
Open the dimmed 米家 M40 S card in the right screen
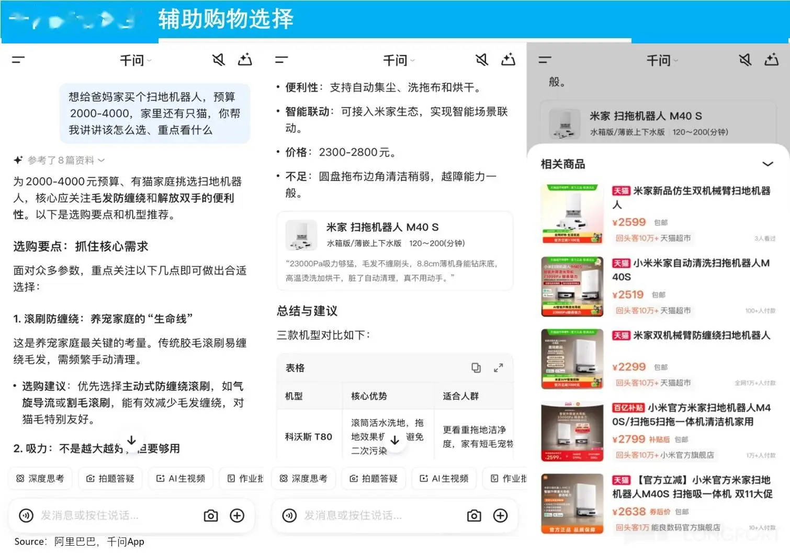click(x=658, y=123)
